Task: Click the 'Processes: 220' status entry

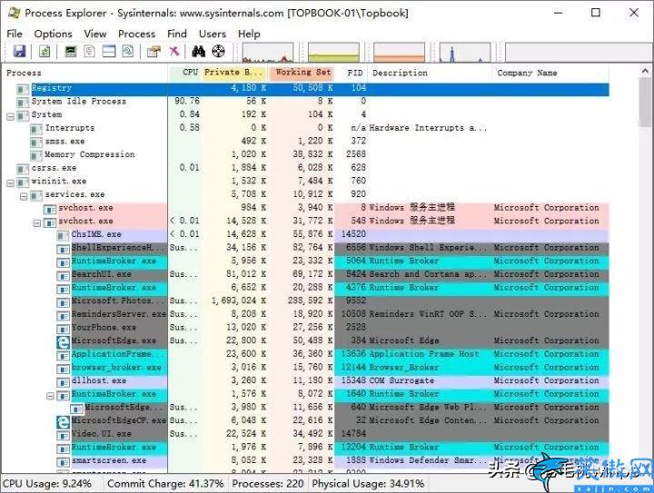Action: 268,483
